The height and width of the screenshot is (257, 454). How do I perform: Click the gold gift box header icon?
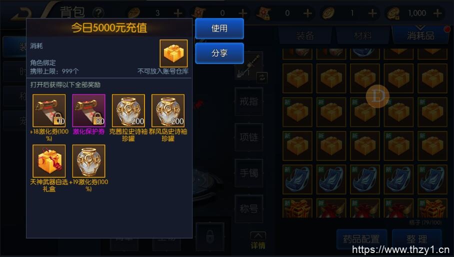pyautogui.click(x=173, y=53)
